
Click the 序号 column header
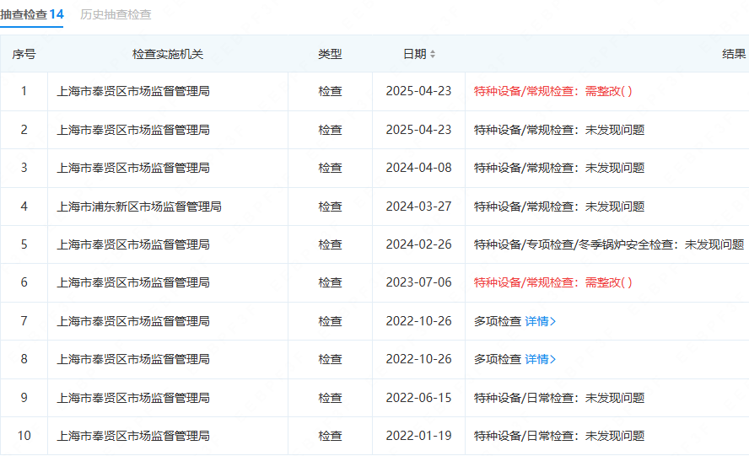[x=24, y=54]
